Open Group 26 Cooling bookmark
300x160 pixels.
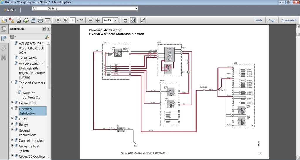pyautogui.click(x=32, y=156)
